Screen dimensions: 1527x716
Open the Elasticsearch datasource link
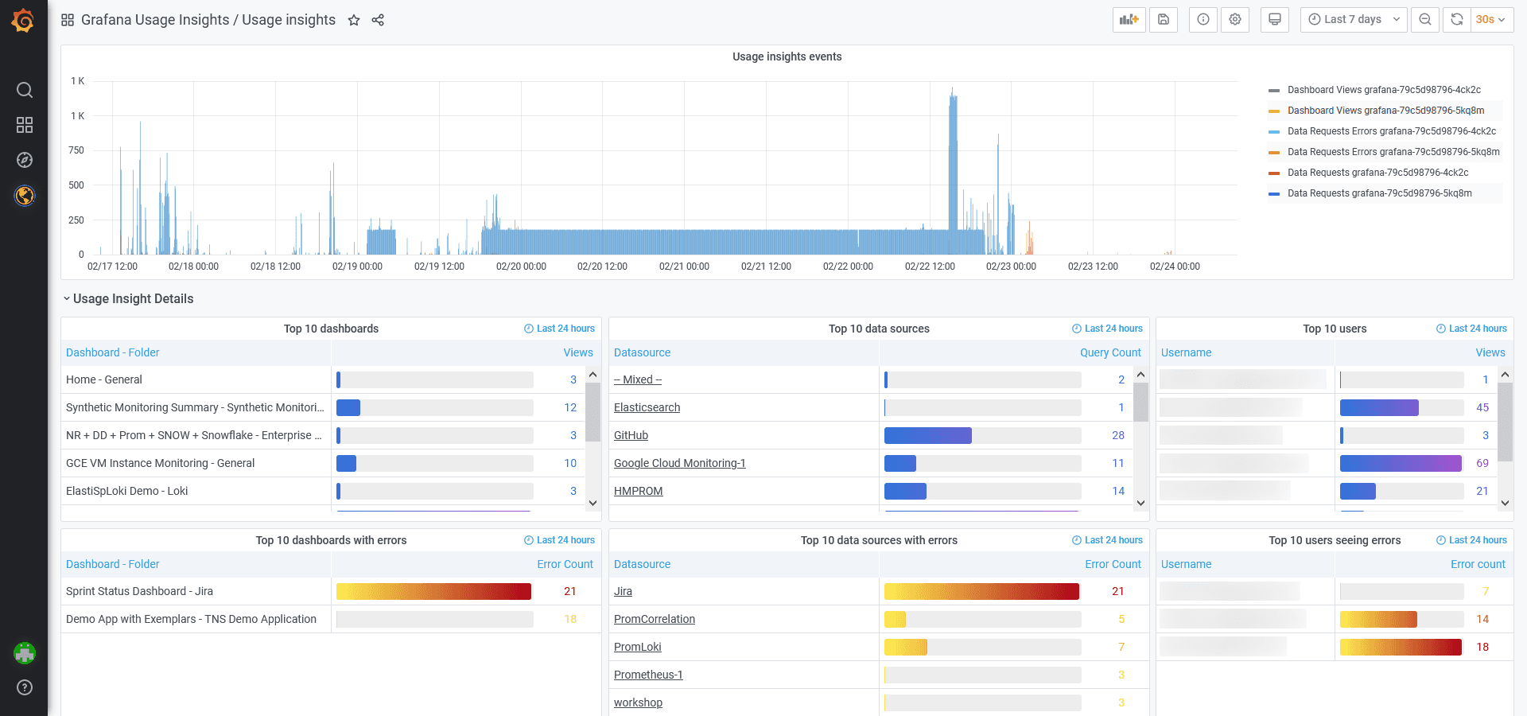[647, 407]
